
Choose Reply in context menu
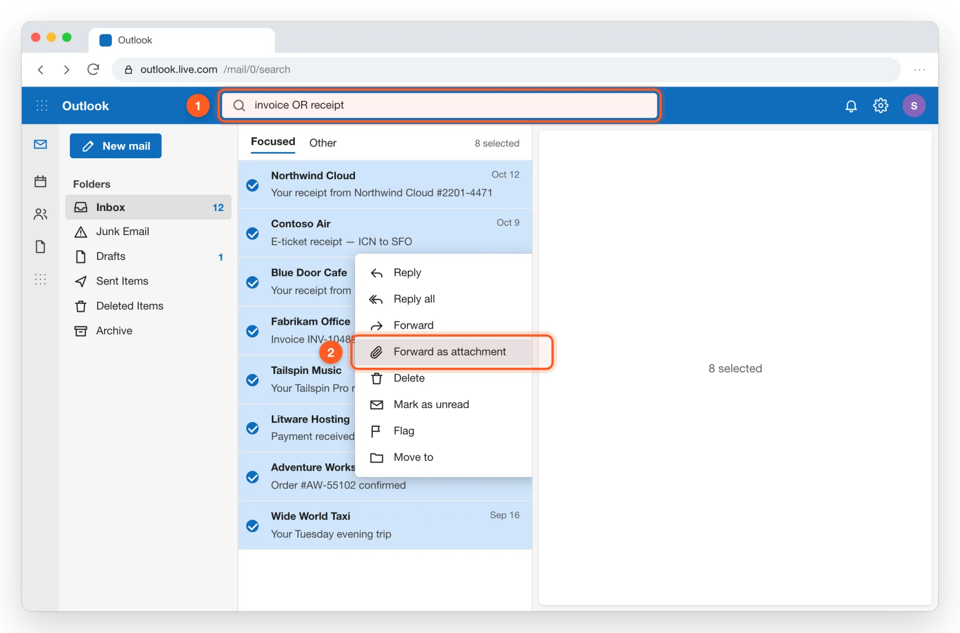pos(444,272)
